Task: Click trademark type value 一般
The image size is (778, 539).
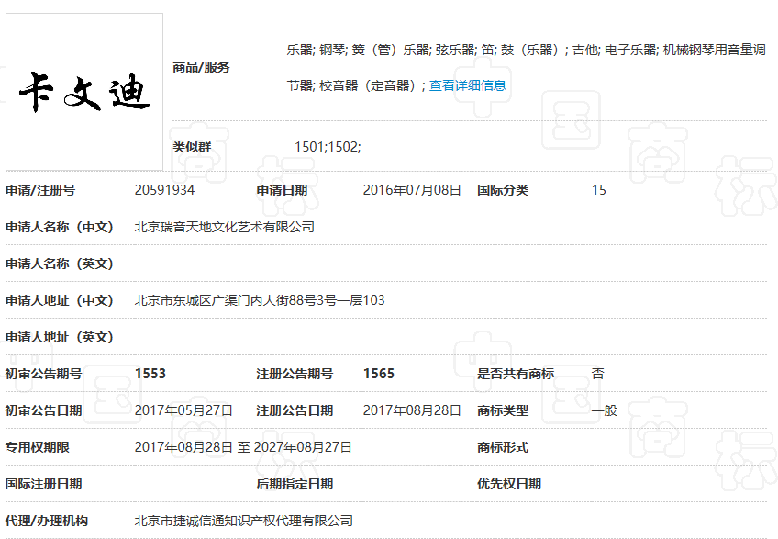Action: click(605, 410)
